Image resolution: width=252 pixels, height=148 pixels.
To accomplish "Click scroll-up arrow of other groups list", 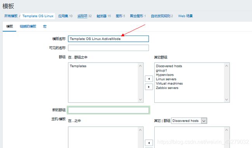I will [x=227, y=66].
